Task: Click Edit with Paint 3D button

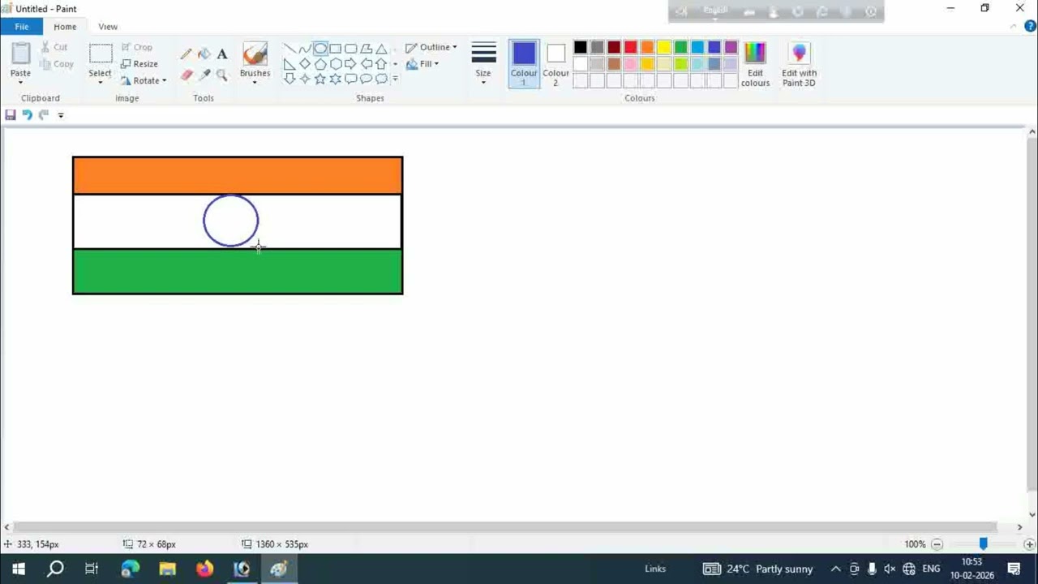Action: 799,64
